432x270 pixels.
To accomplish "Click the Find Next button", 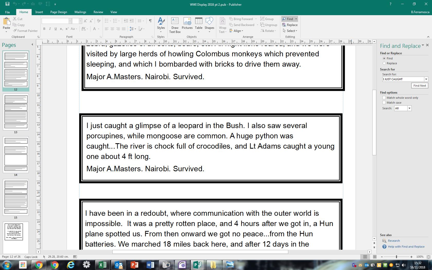I will (420, 86).
